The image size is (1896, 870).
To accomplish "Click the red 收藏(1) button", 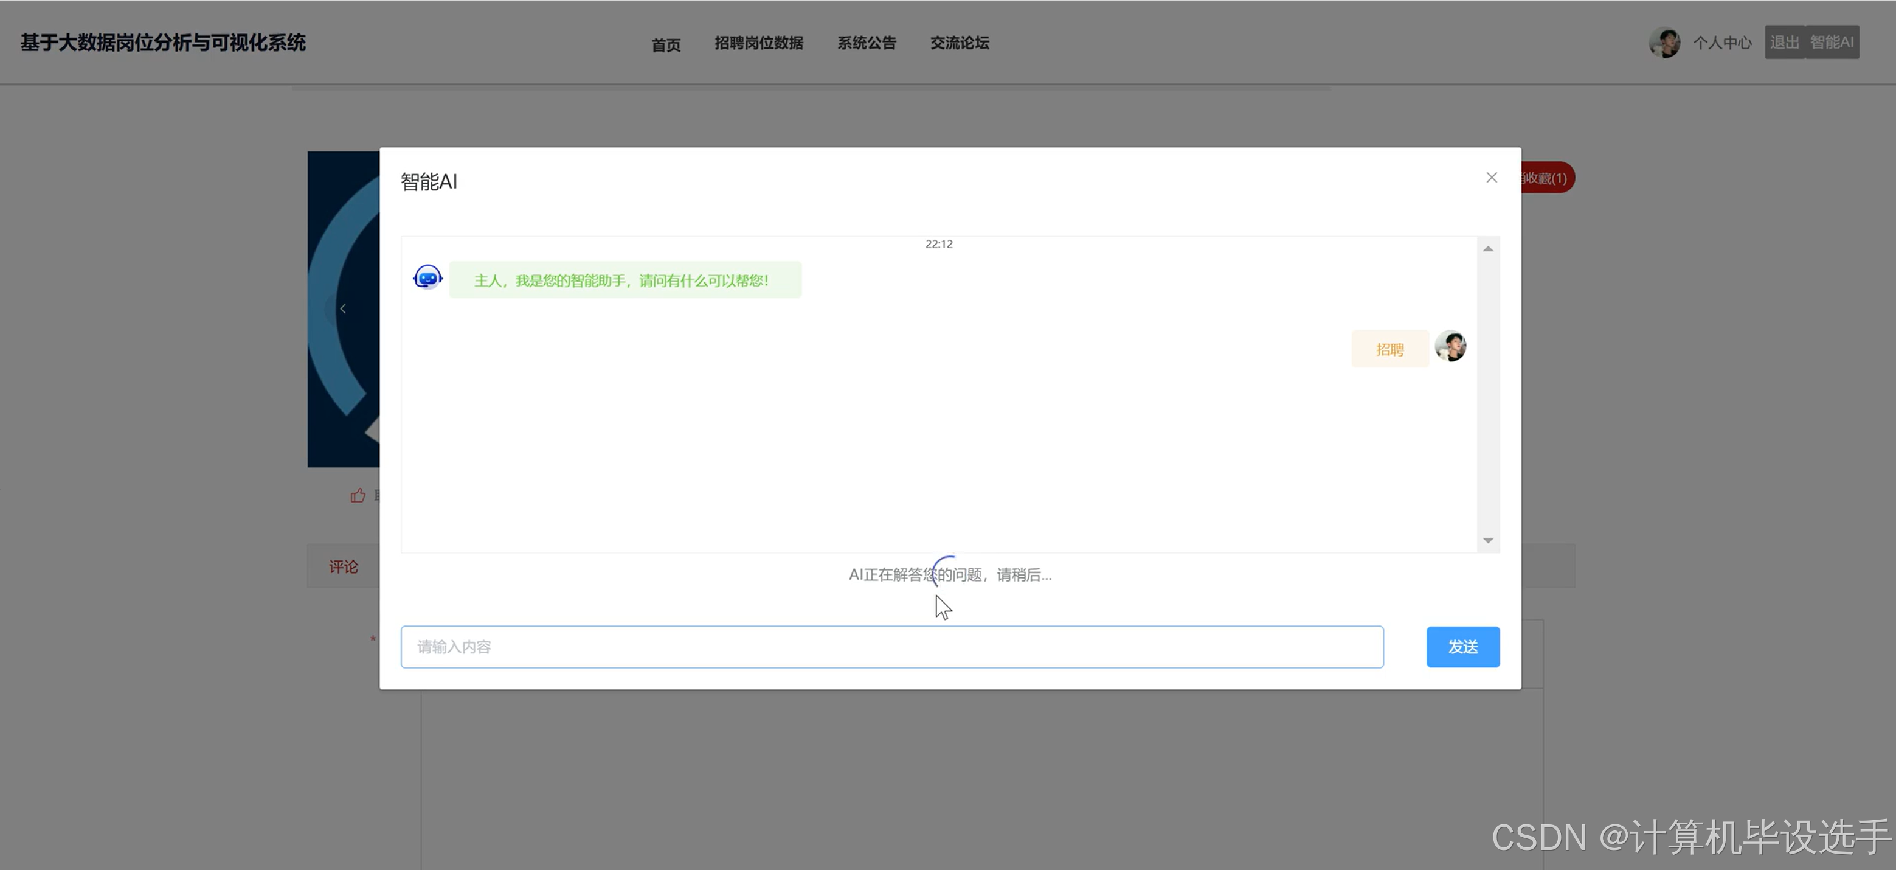I will click(x=1548, y=178).
